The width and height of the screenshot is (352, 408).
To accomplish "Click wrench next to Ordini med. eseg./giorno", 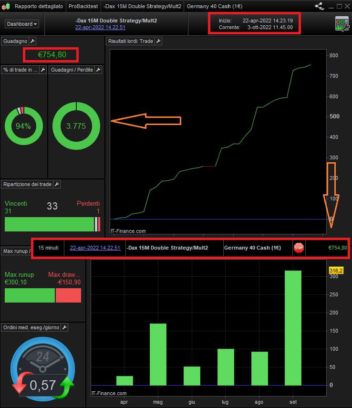I will [64, 327].
